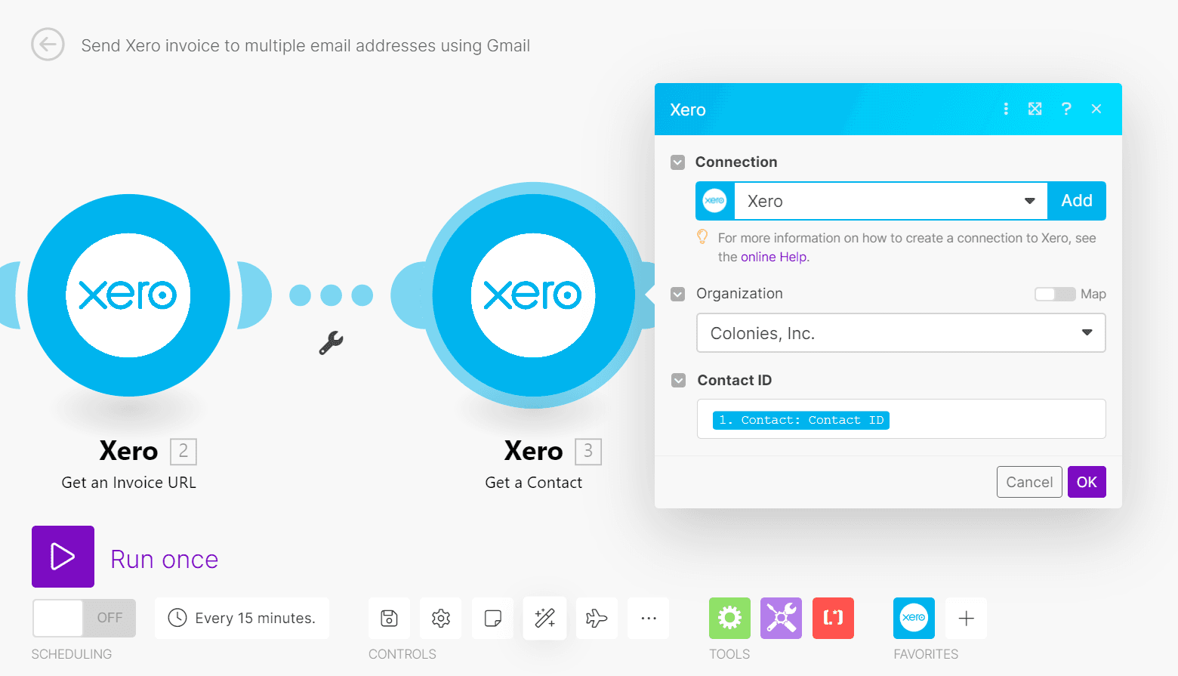Image resolution: width=1178 pixels, height=676 pixels.
Task: Turn scheduling ON with the OFF switch
Action: coord(83,618)
